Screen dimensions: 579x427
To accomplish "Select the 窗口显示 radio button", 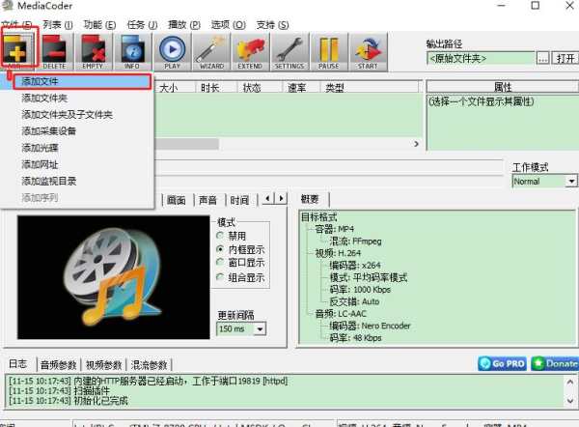I will (222, 263).
